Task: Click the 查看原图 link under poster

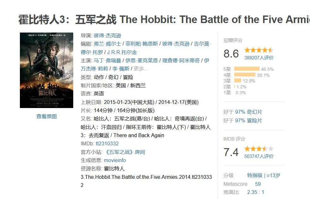Action: pyautogui.click(x=46, y=116)
